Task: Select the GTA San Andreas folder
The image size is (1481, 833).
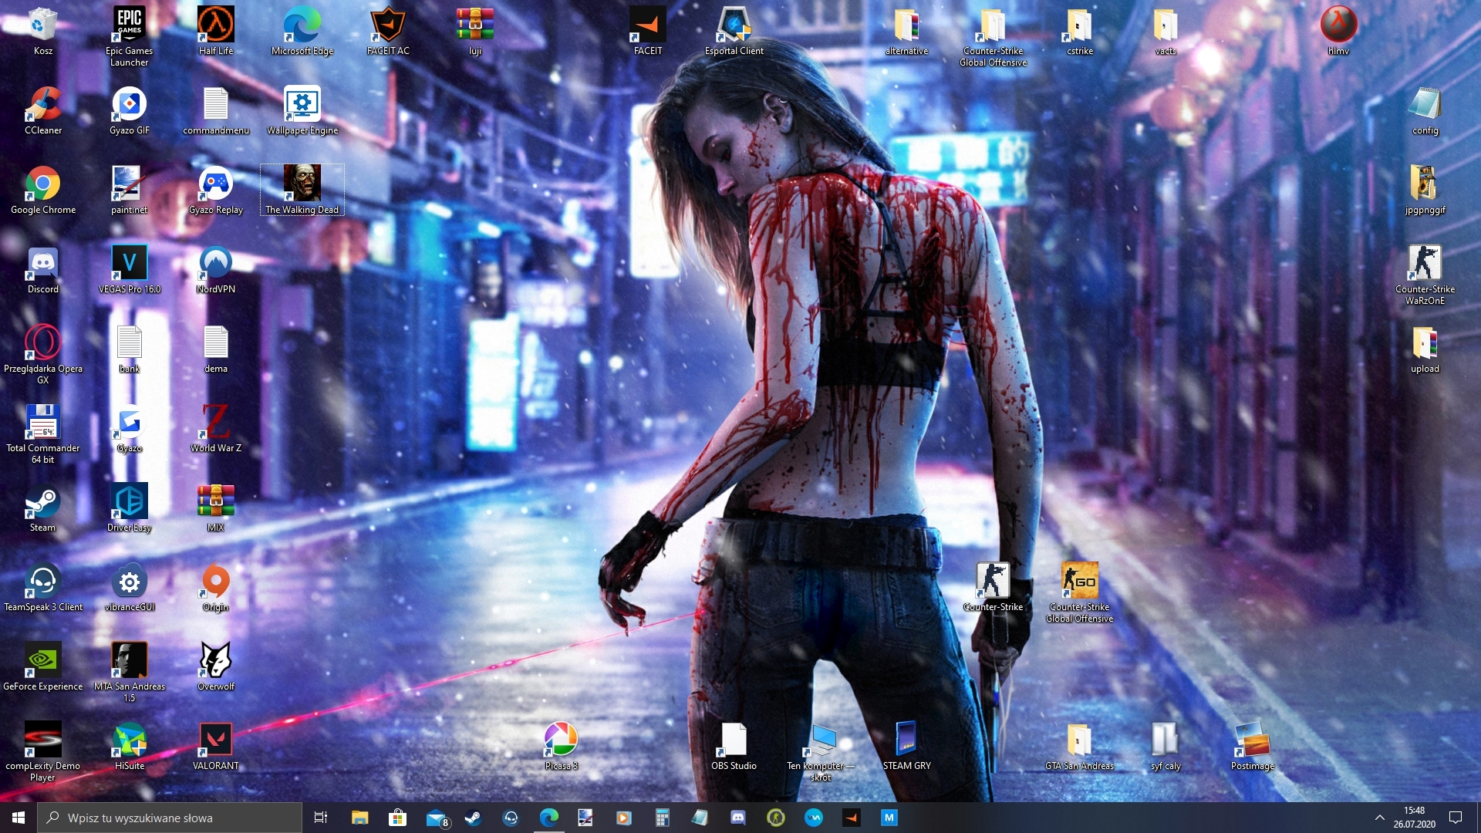Action: click(x=1079, y=747)
